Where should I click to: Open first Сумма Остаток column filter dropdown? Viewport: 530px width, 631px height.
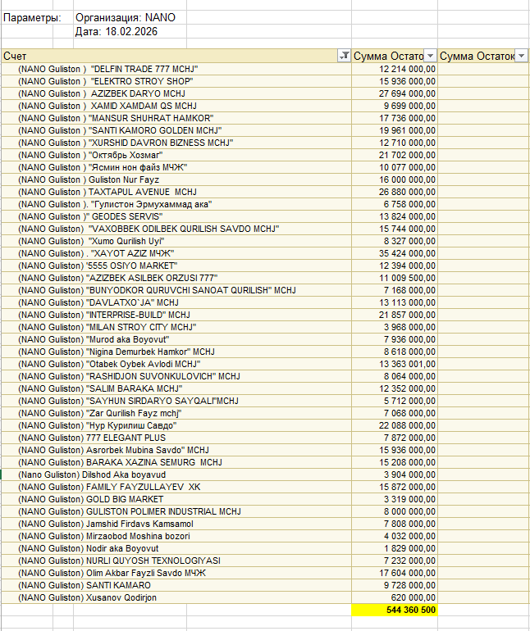point(431,56)
